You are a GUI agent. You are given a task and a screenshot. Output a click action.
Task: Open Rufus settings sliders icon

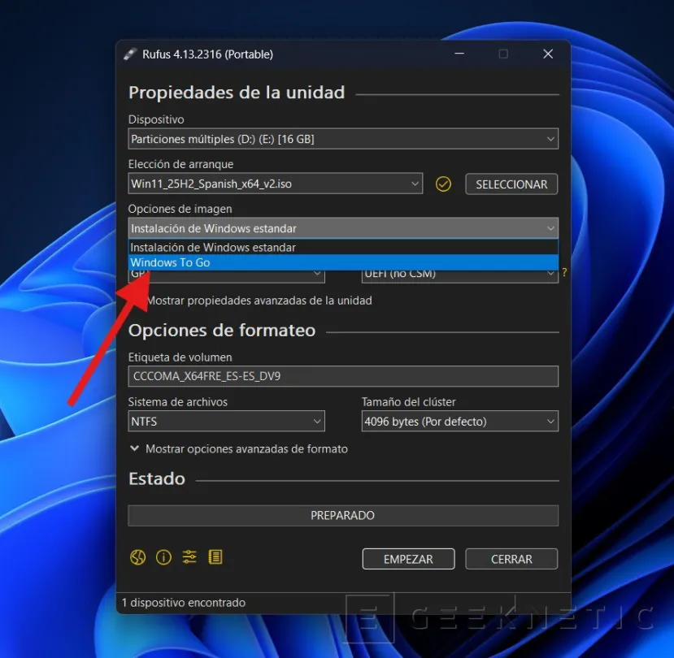point(189,557)
